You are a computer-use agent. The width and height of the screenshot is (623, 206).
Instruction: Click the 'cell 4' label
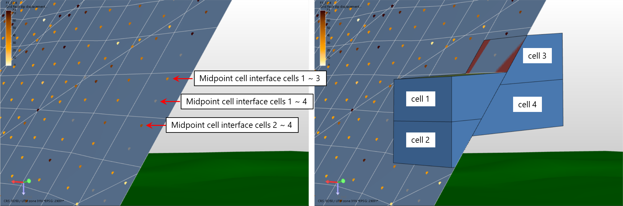pyautogui.click(x=527, y=105)
